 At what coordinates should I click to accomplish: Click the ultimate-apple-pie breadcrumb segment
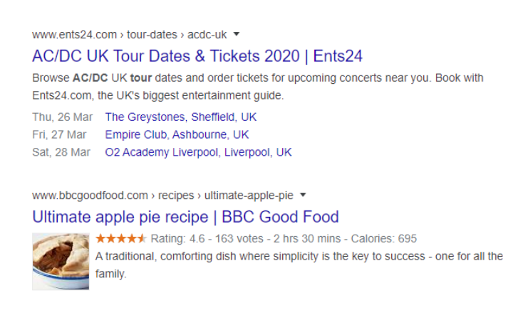click(249, 196)
